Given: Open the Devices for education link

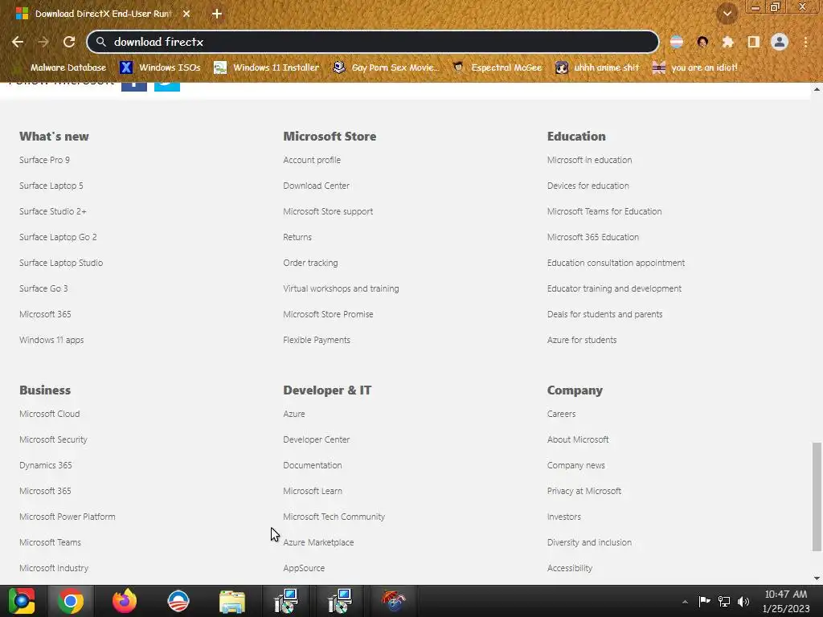Looking at the screenshot, I should pos(588,186).
